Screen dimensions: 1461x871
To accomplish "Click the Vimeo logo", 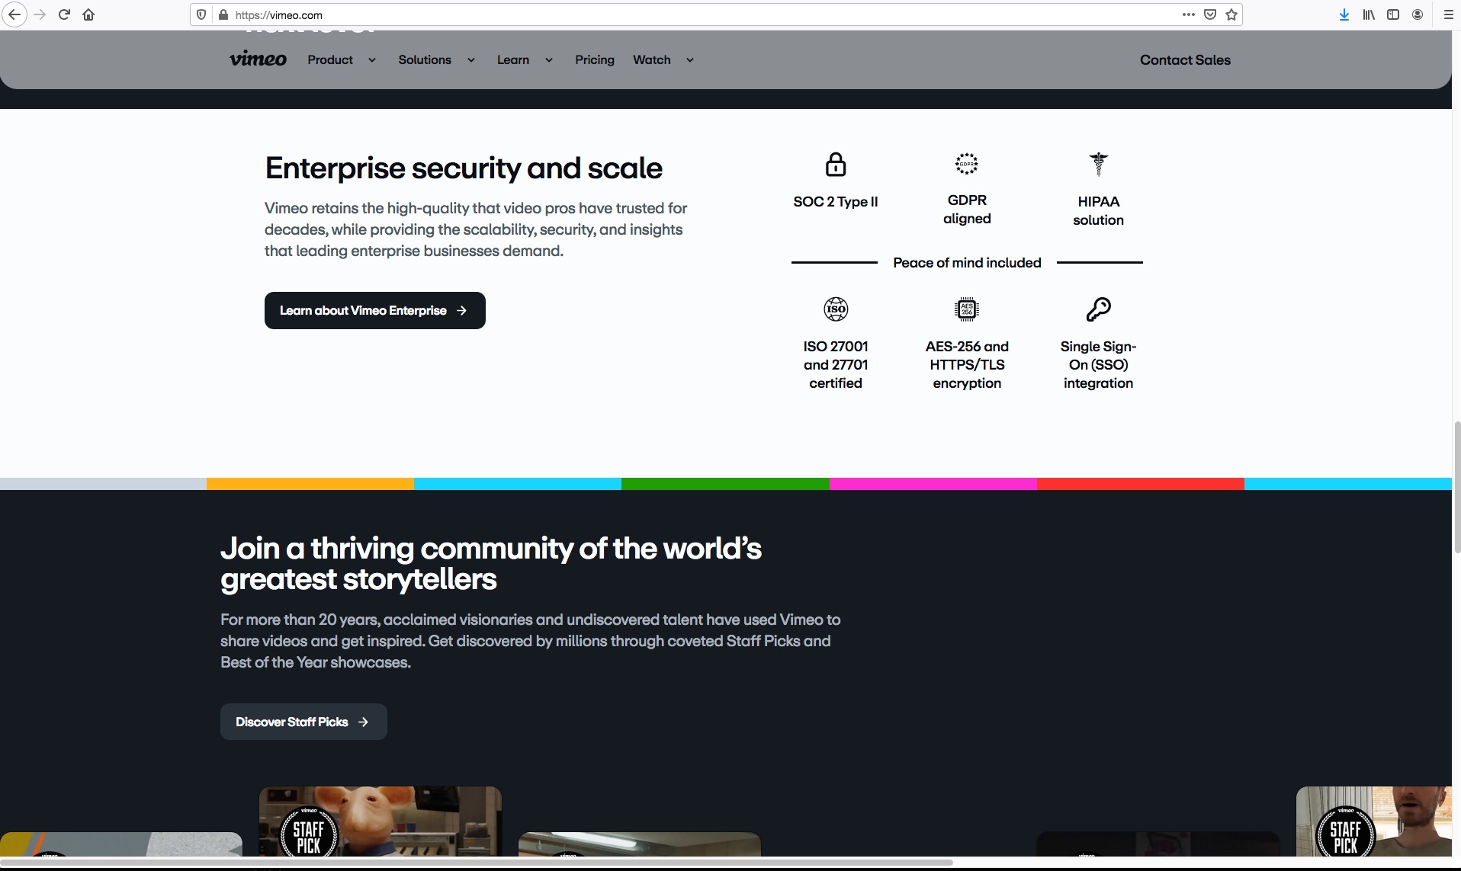I will [x=258, y=59].
